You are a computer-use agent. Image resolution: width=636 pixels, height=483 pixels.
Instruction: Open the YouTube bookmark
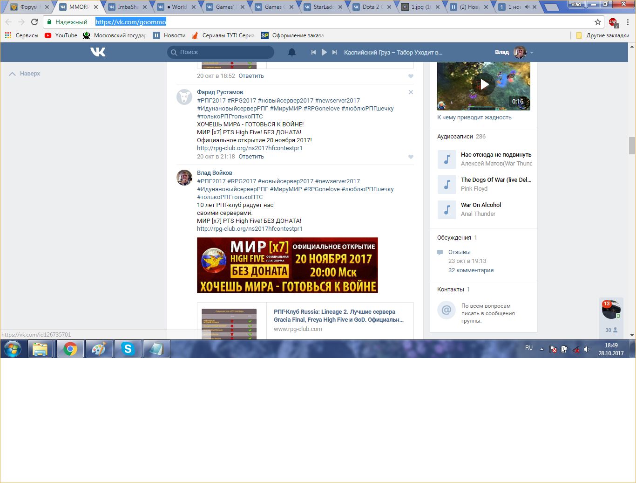pyautogui.click(x=61, y=35)
